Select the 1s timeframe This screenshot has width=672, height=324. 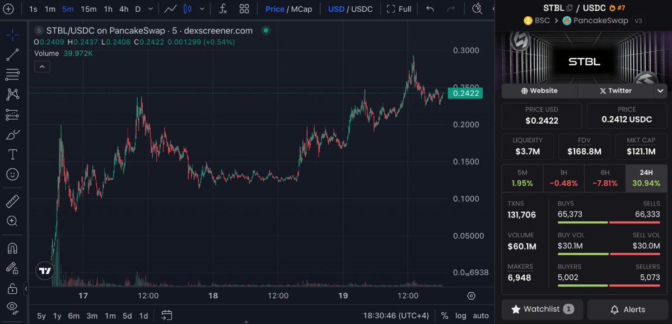pos(34,9)
